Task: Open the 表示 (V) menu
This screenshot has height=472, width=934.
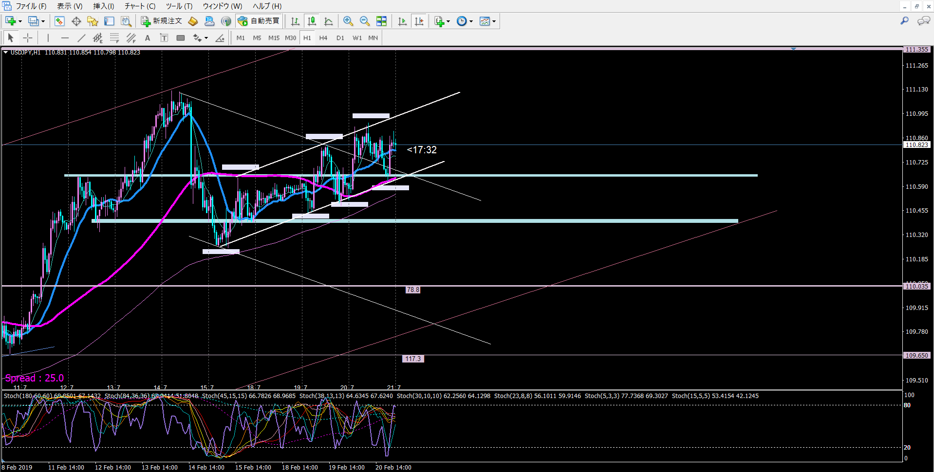Action: point(70,6)
